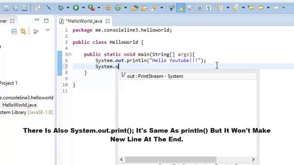The height and width of the screenshot is (165, 294).
Task: Click Collapse All in Package Explorer
Action: coord(14,32)
